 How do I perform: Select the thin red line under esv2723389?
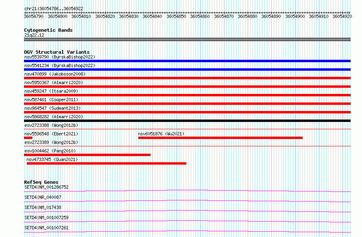click(x=187, y=146)
